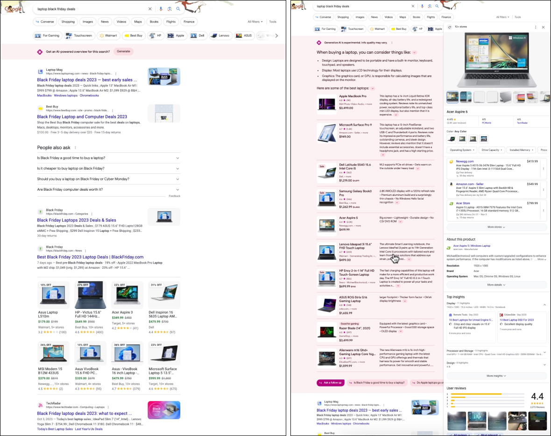Image resolution: width=551 pixels, height=436 pixels.
Task: Click the TechRadar favicon in left page results
Action: (40, 405)
